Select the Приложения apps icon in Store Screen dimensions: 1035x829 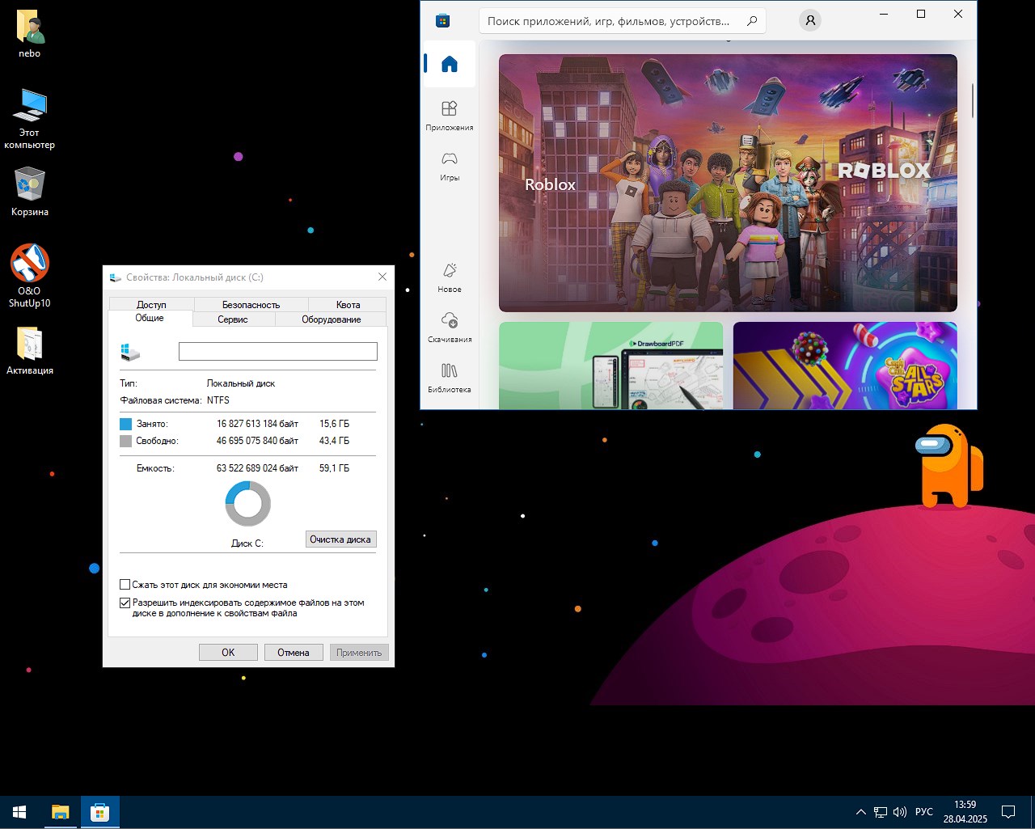pos(448,109)
